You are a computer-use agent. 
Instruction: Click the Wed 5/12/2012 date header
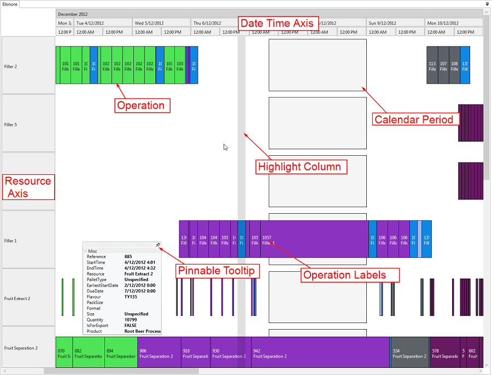pos(161,23)
